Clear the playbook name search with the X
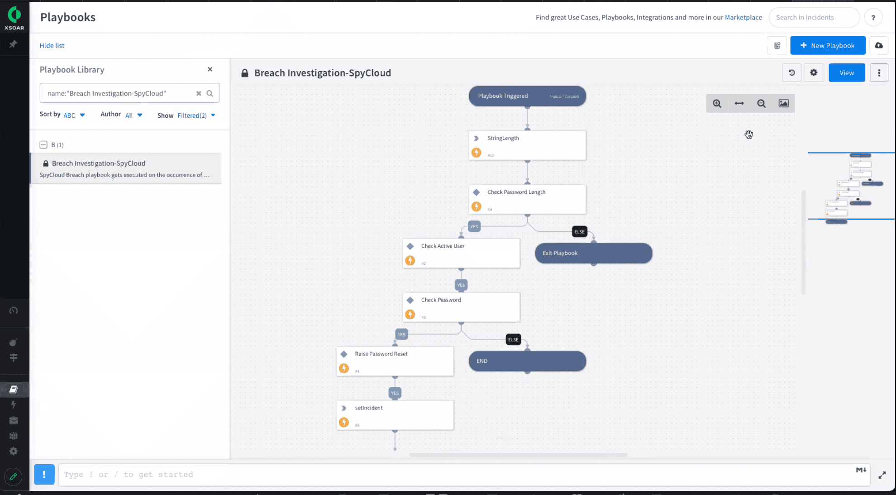Screen dimensions: 896x495 pos(199,93)
